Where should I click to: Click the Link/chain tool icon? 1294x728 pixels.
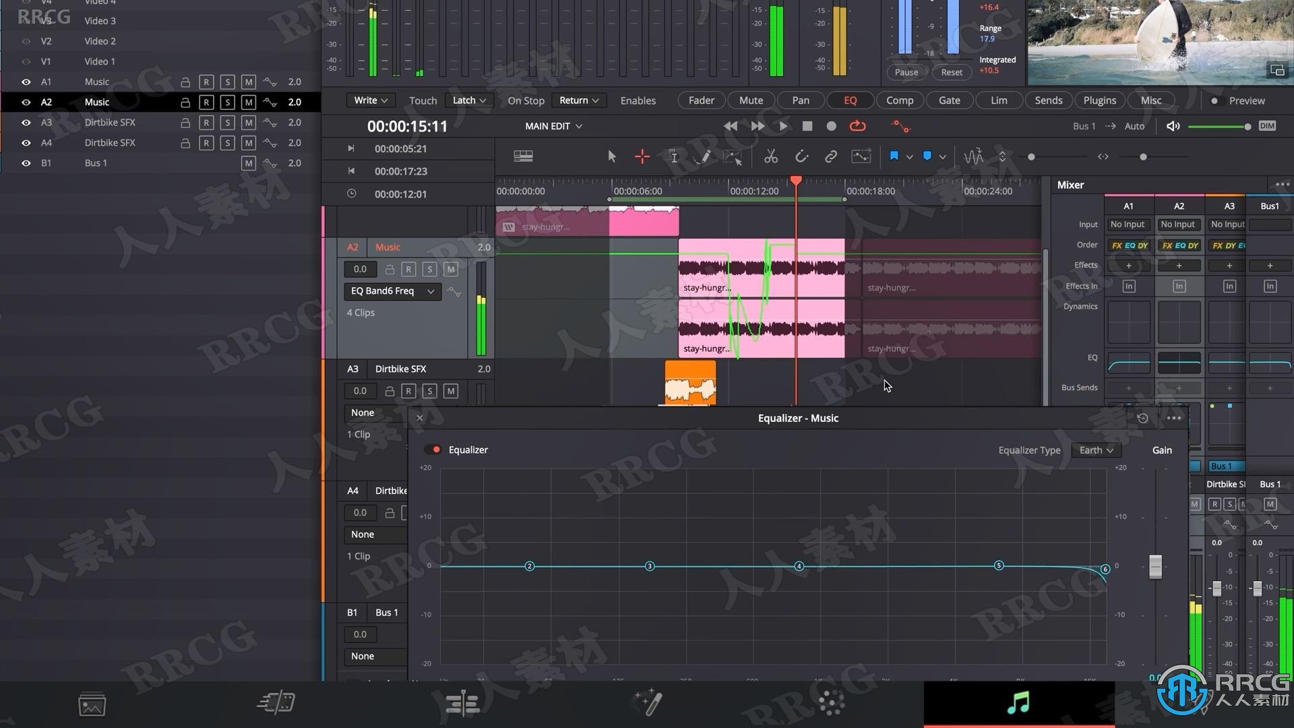click(x=830, y=156)
